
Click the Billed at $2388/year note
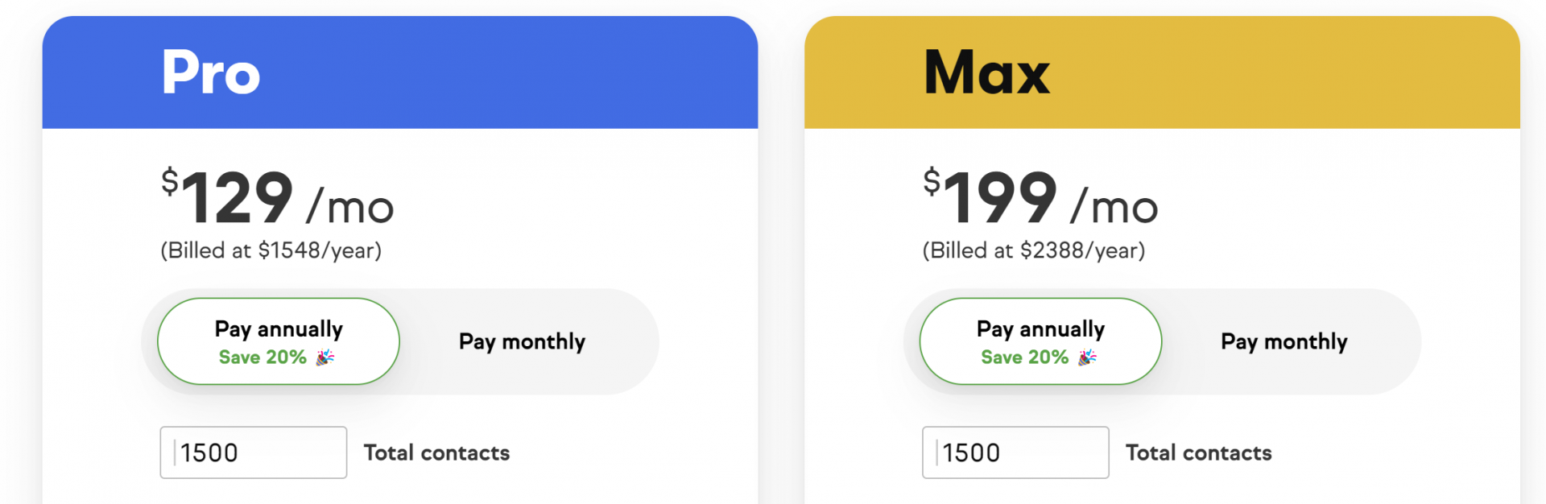coord(1033,250)
